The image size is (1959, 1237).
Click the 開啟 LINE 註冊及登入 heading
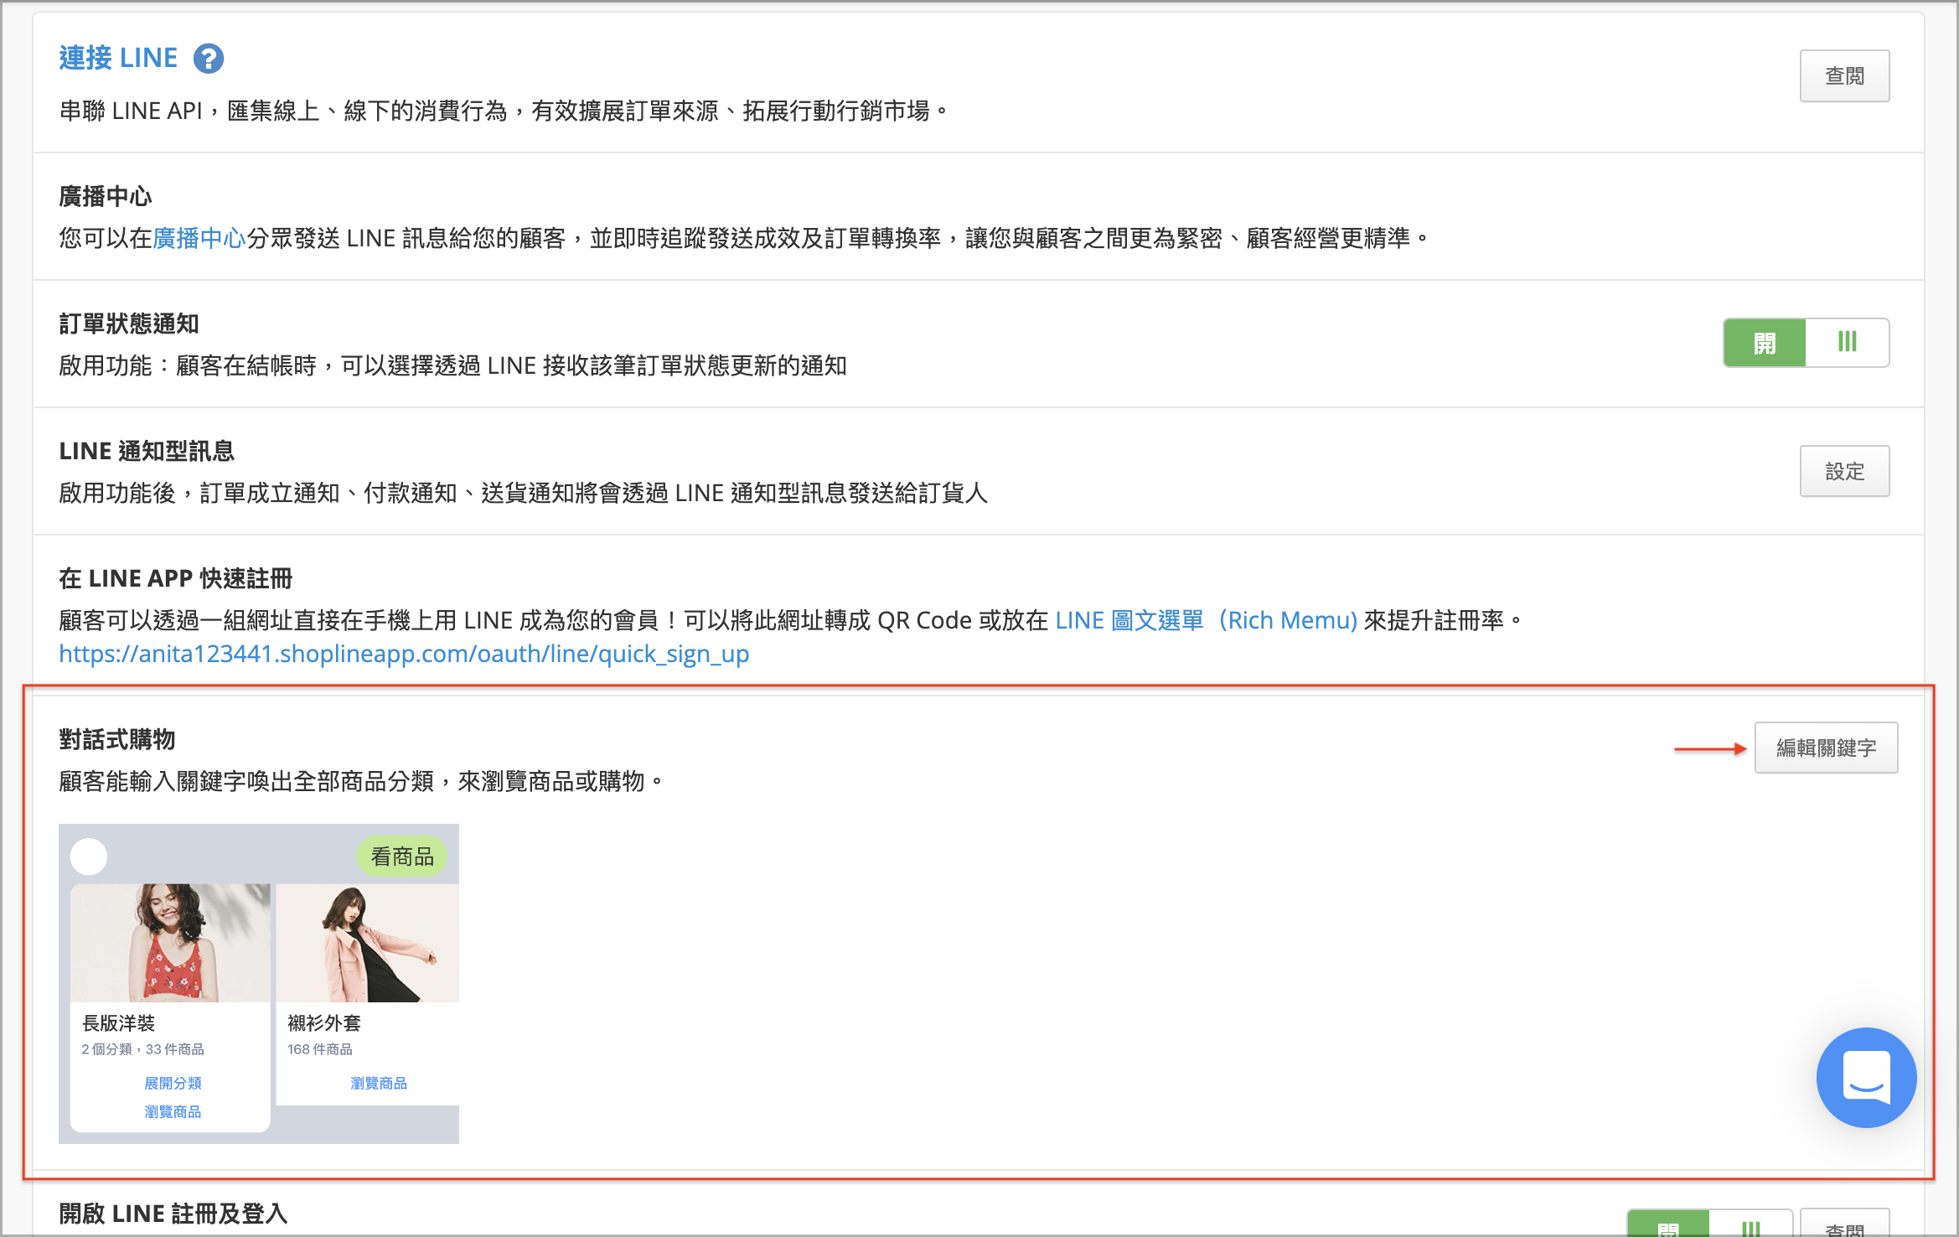pos(173,1214)
